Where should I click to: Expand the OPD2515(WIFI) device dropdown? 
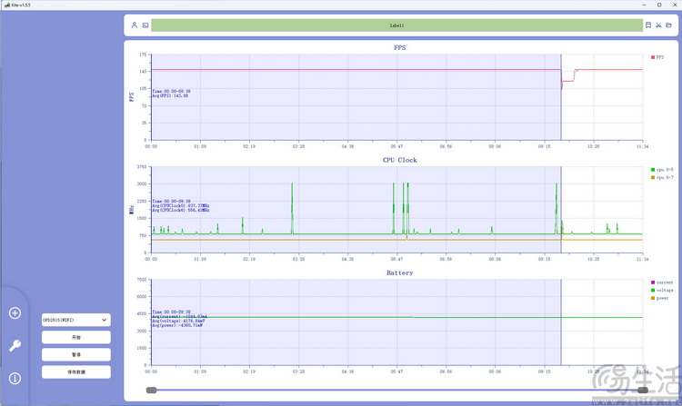(75, 320)
